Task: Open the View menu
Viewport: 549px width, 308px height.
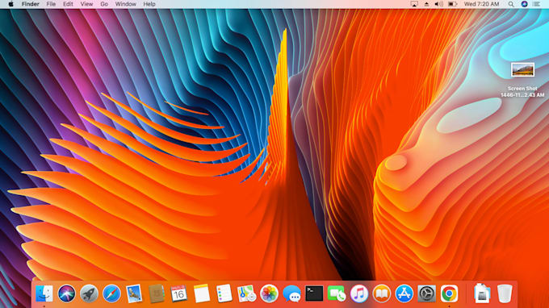Action: [x=86, y=4]
